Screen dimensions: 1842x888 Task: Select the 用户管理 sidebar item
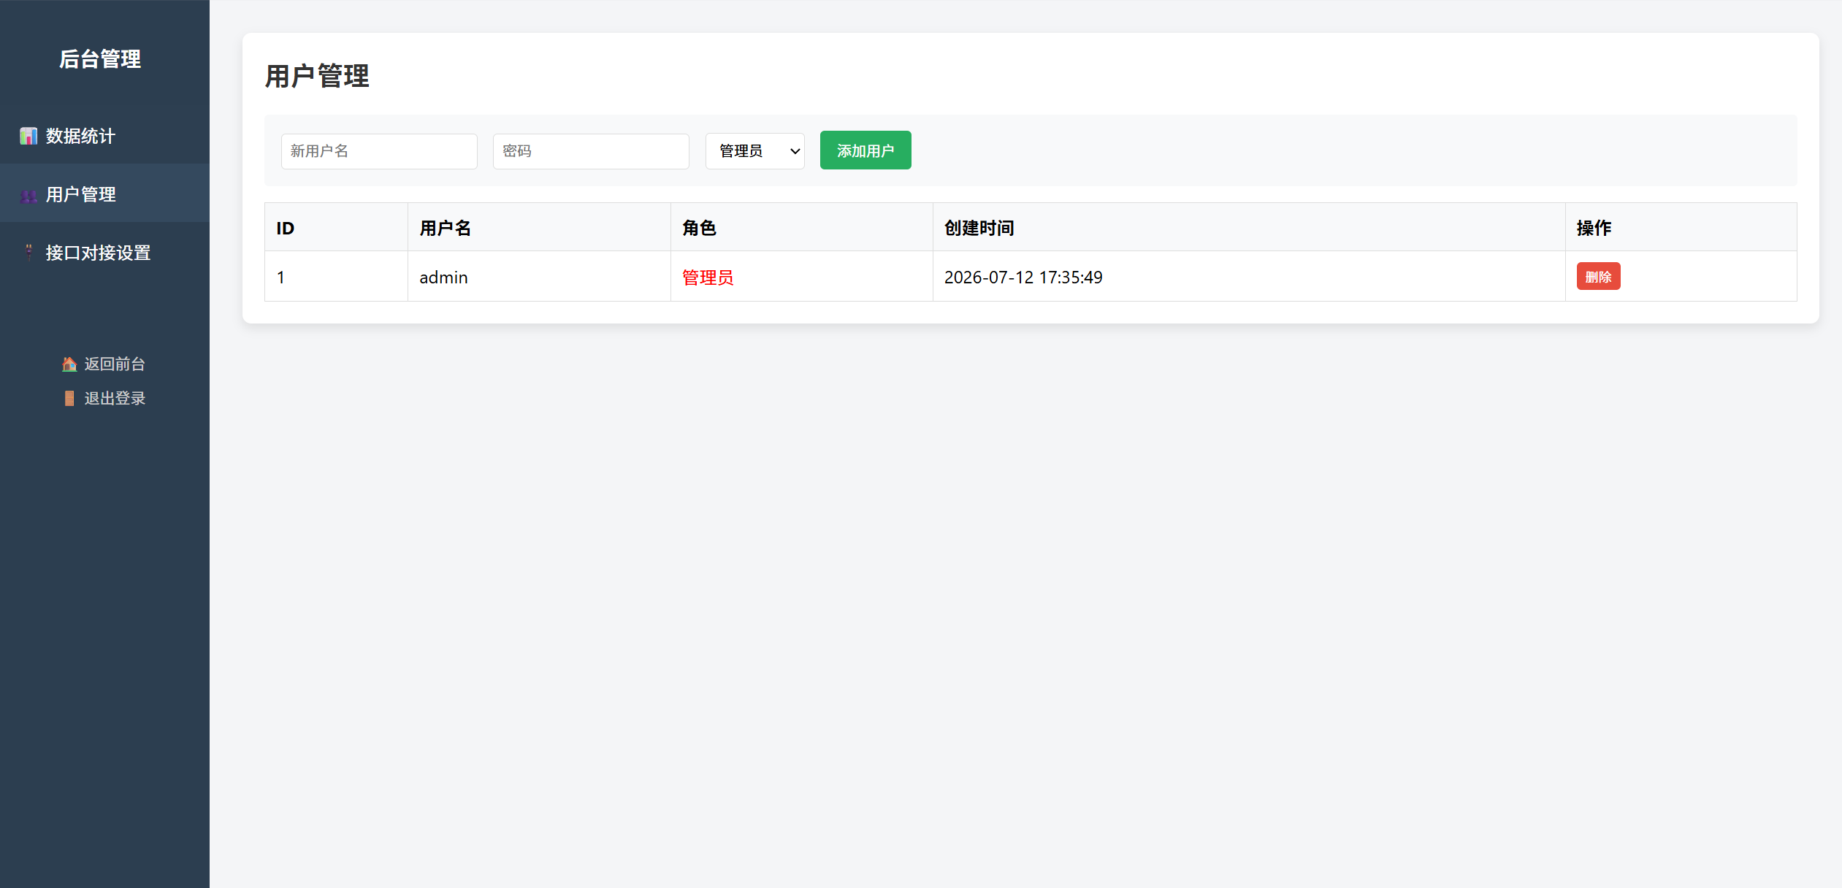[104, 194]
